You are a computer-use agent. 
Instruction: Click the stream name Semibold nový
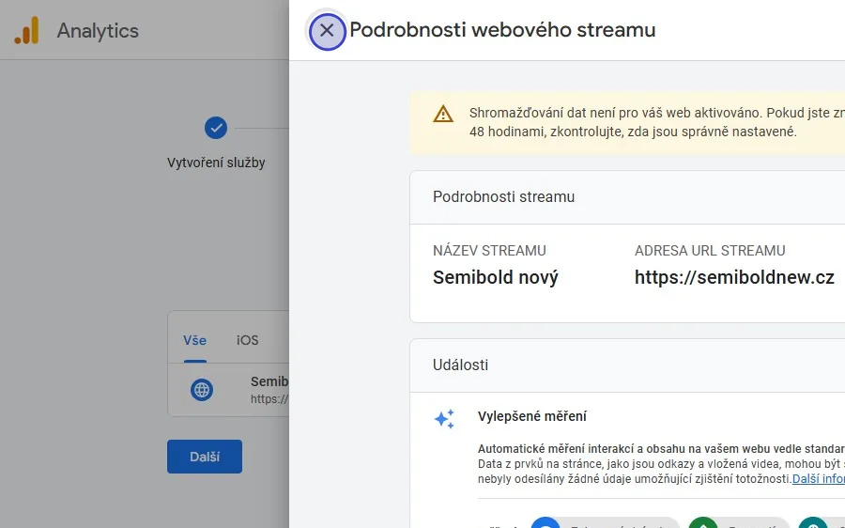click(495, 277)
